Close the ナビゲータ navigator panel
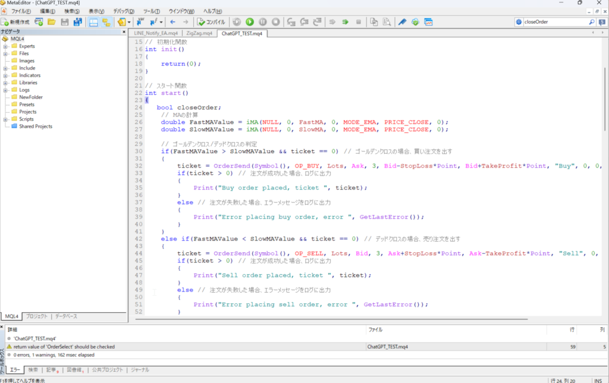 click(x=124, y=32)
